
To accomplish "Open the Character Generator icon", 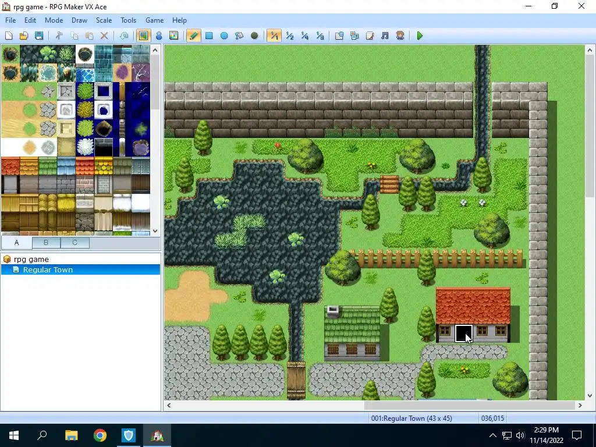I will (400, 36).
